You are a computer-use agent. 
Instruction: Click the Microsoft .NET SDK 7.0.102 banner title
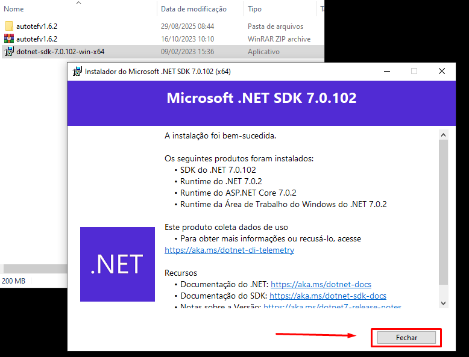[x=262, y=98]
